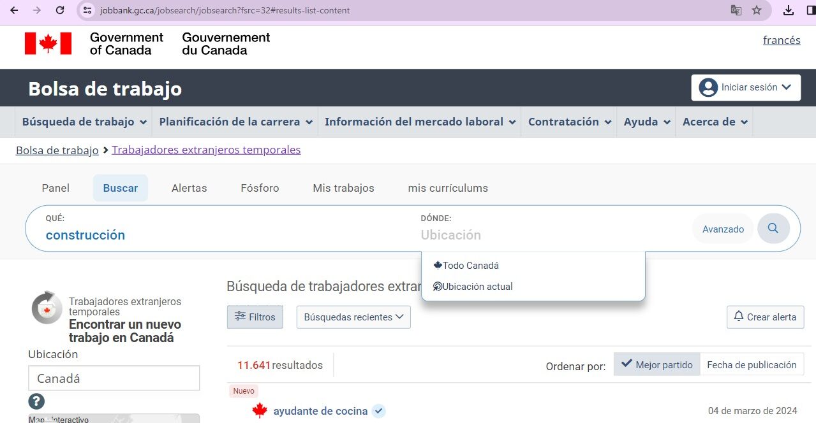
Task: Open the Mis trabajos tab
Action: pyautogui.click(x=343, y=188)
